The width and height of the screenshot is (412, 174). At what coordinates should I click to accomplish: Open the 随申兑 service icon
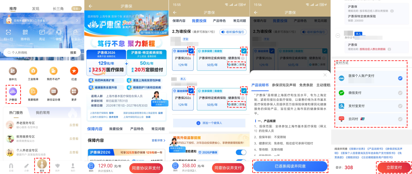(x=13, y=70)
